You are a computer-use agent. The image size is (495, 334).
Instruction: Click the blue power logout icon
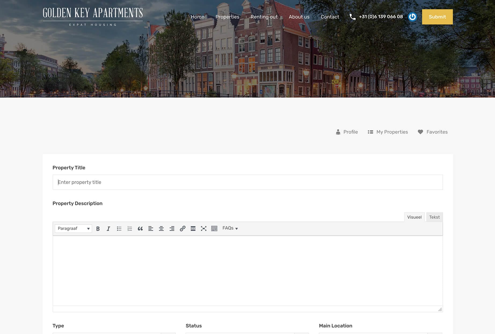412,17
